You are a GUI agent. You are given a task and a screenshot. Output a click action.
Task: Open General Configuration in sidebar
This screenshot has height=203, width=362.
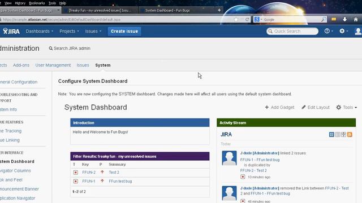(19, 82)
